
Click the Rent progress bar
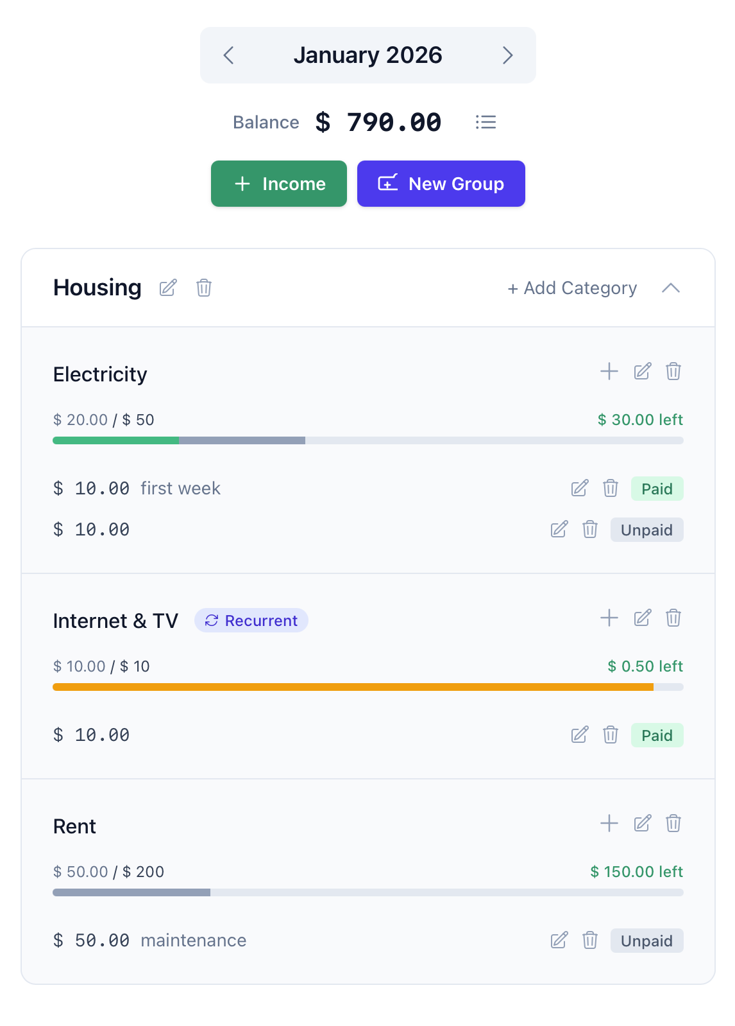coord(367,892)
